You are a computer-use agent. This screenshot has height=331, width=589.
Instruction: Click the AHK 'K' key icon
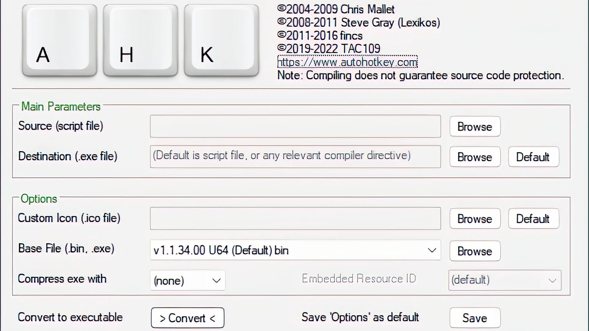[x=222, y=41]
